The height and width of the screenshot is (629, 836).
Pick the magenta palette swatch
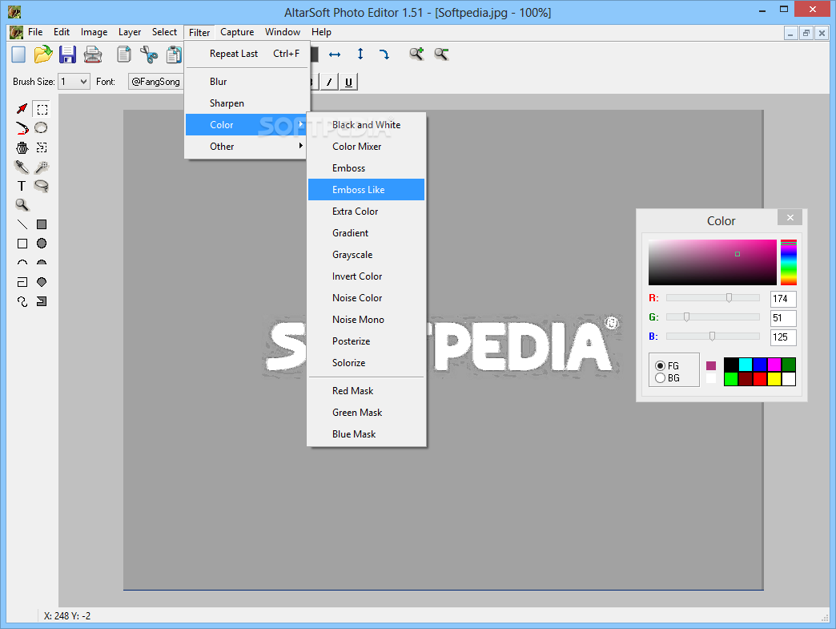click(774, 365)
